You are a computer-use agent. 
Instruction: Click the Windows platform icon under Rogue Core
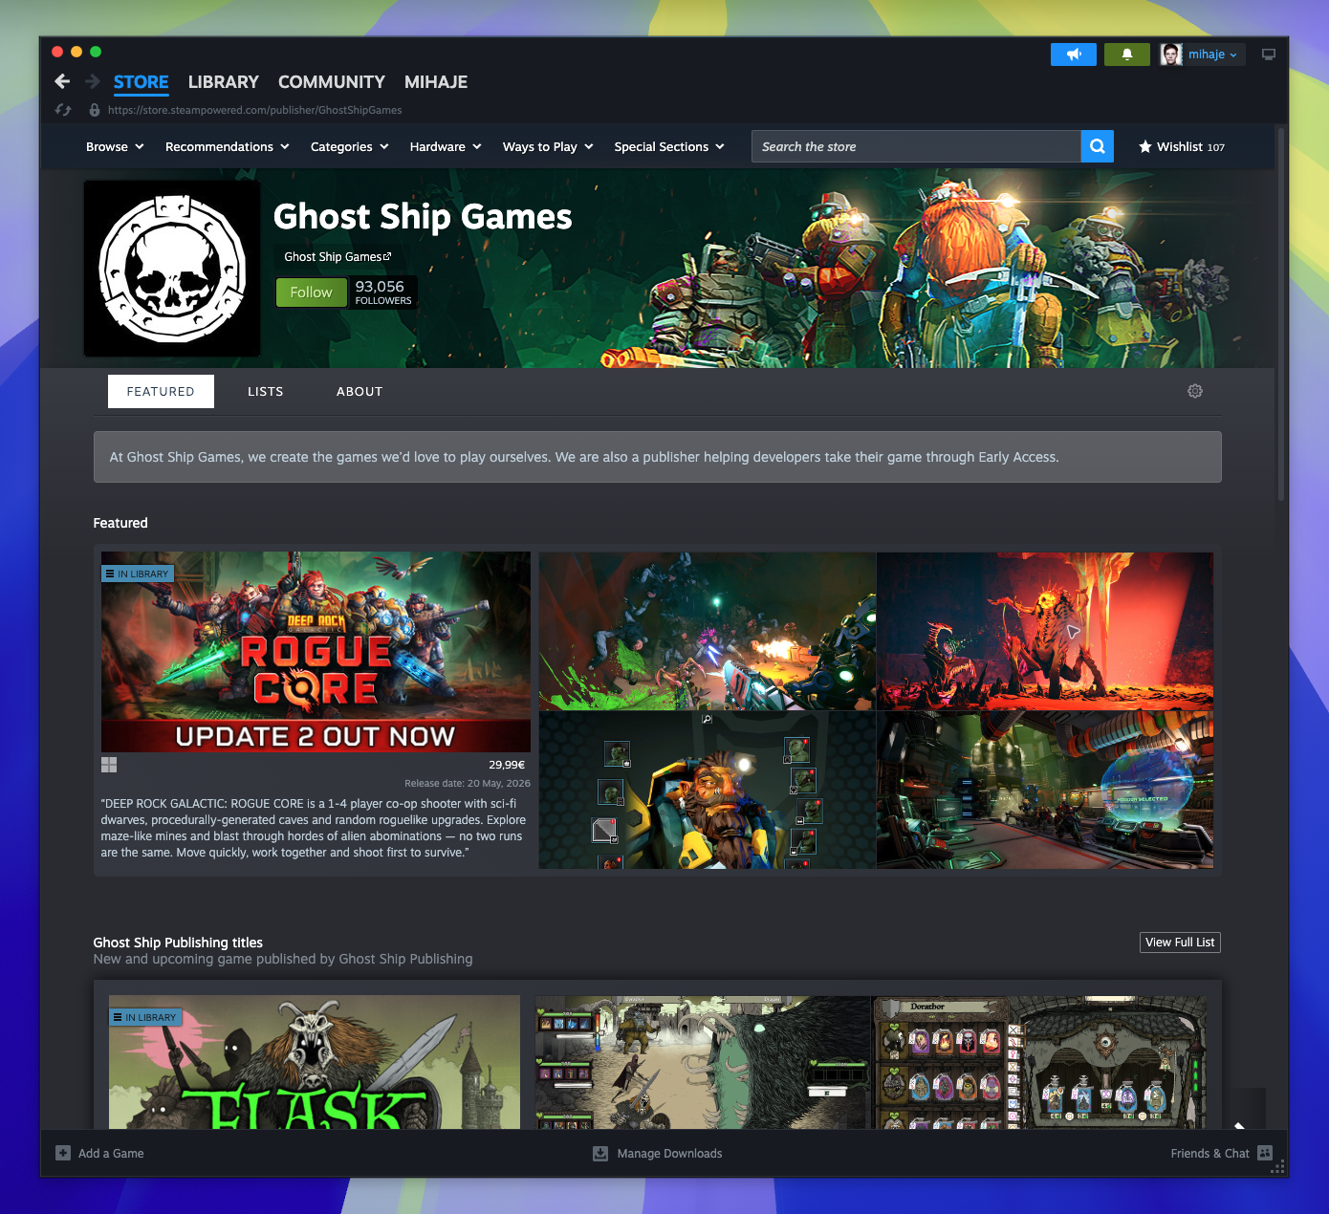coord(109,765)
